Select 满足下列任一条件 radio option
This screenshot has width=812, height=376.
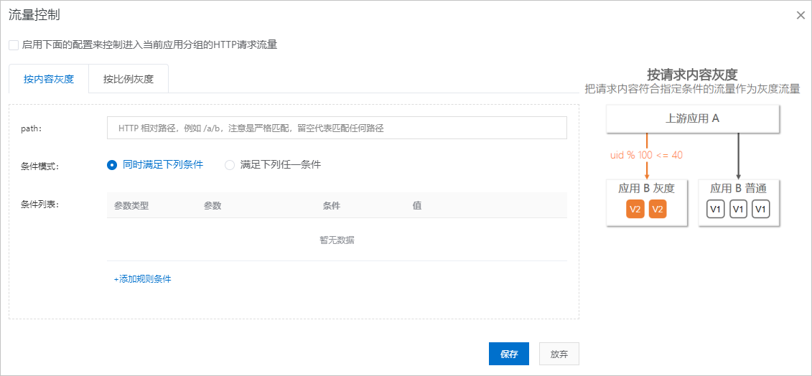point(230,165)
